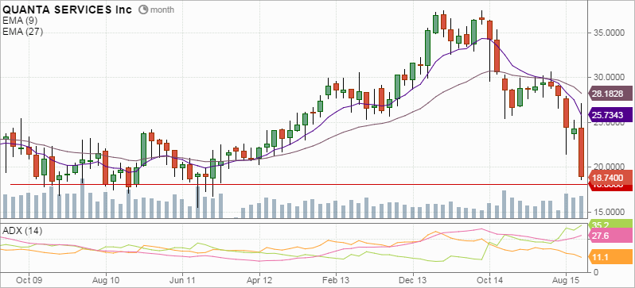Click the clock icon beside month
This screenshot has height=288, width=635.
point(143,10)
